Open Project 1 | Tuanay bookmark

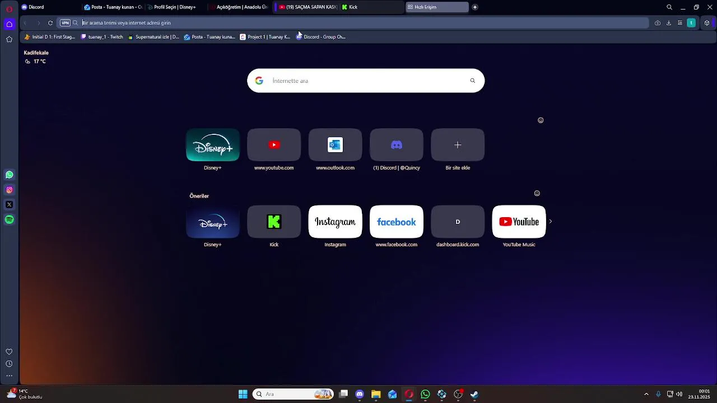[x=265, y=37]
